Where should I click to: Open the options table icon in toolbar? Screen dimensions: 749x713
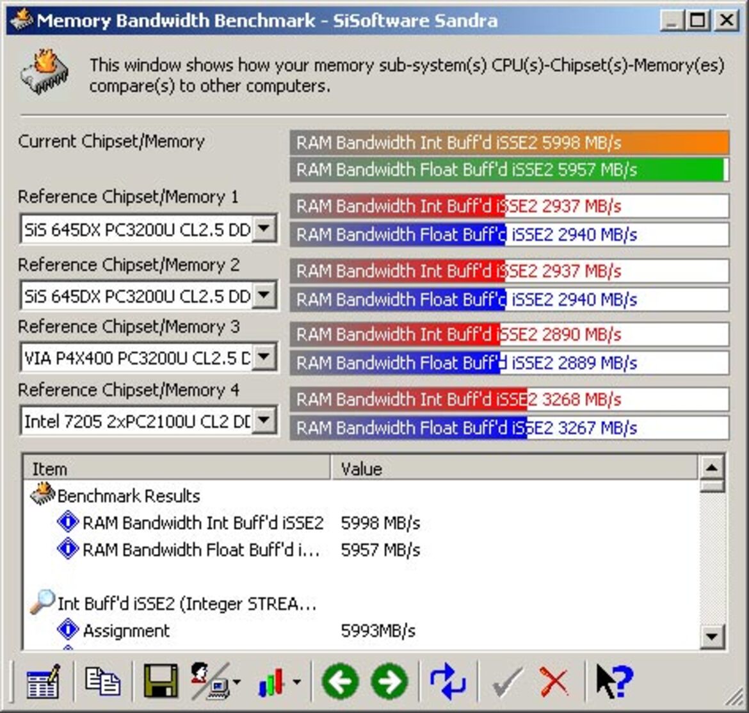43,681
